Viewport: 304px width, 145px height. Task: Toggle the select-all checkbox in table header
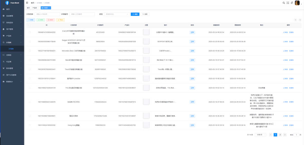[30, 25]
